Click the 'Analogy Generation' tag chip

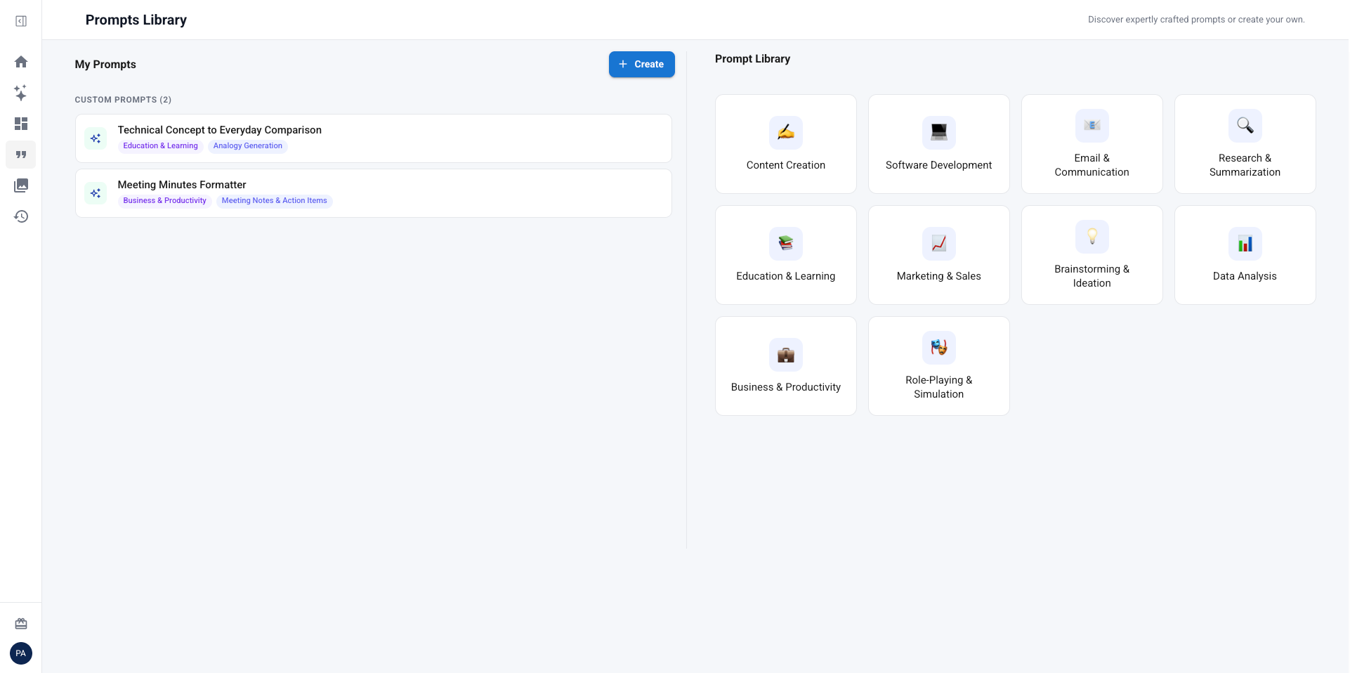248,146
